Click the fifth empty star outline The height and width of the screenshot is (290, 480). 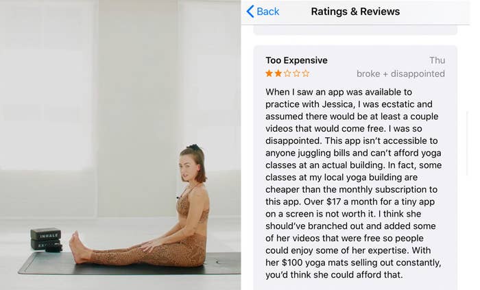pos(306,73)
